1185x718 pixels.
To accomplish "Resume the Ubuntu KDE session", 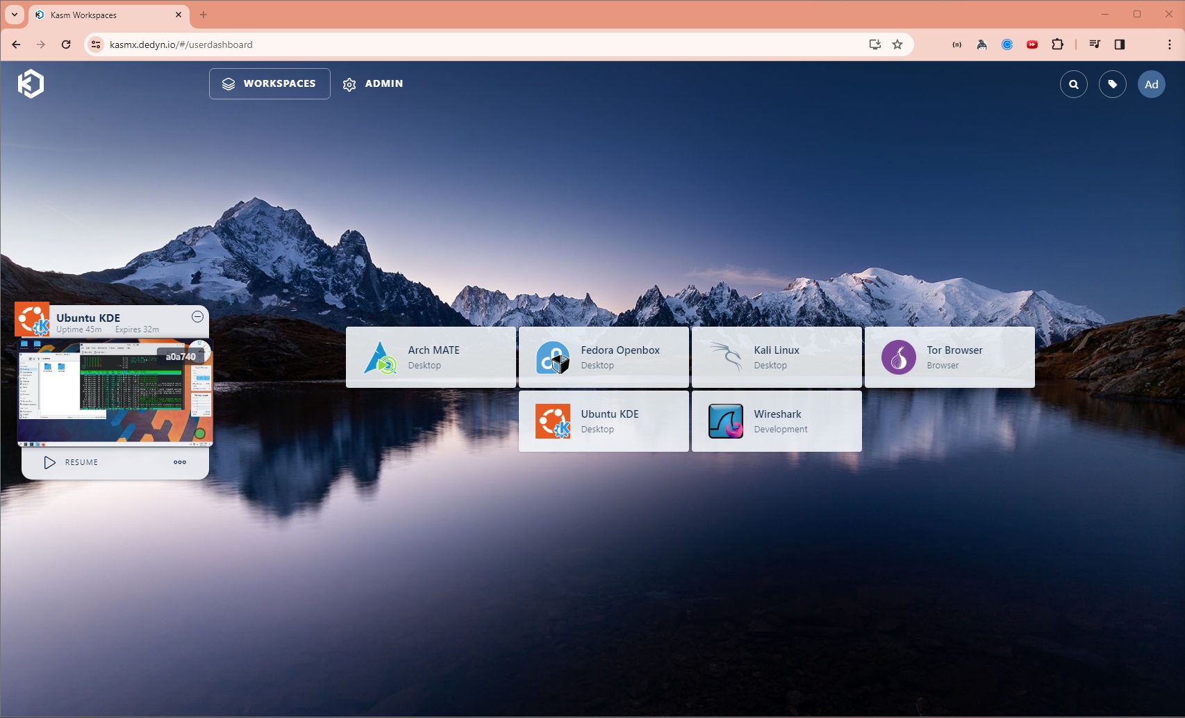I will click(x=72, y=462).
